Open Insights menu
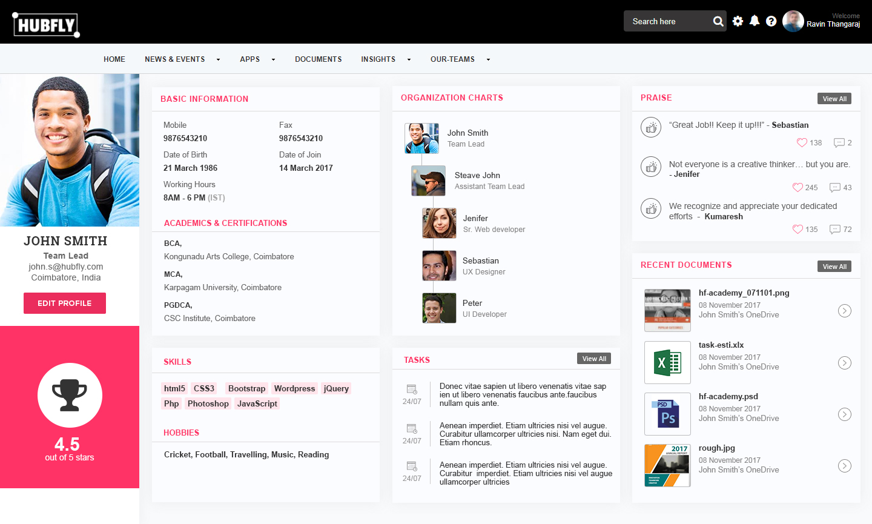 click(x=378, y=59)
